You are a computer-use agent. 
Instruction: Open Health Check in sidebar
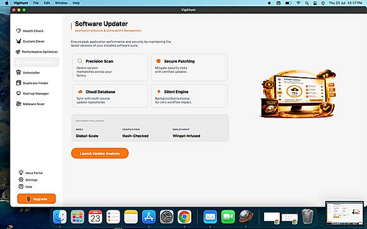click(x=30, y=31)
